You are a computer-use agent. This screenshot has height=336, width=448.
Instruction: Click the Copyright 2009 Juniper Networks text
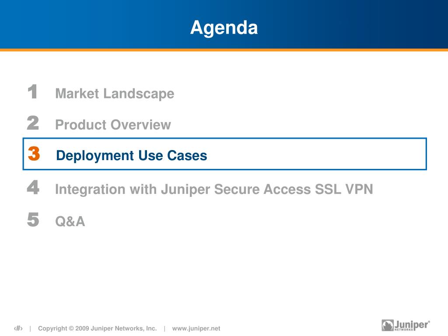(x=98, y=329)
